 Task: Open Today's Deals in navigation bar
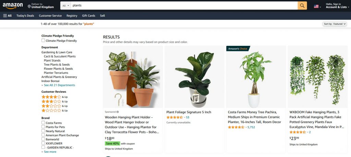[25, 16]
